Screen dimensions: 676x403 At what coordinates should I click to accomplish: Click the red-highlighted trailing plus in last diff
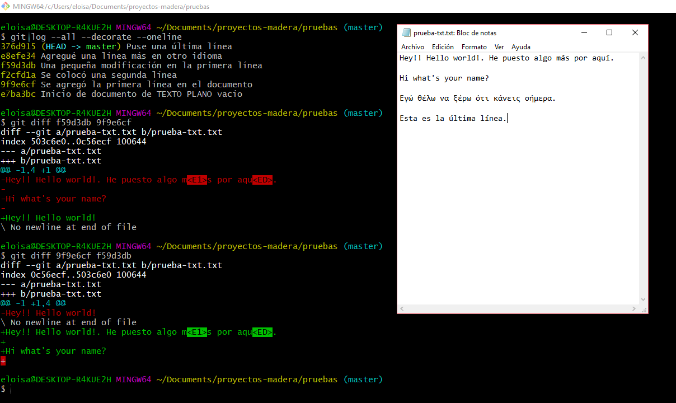tap(3, 360)
